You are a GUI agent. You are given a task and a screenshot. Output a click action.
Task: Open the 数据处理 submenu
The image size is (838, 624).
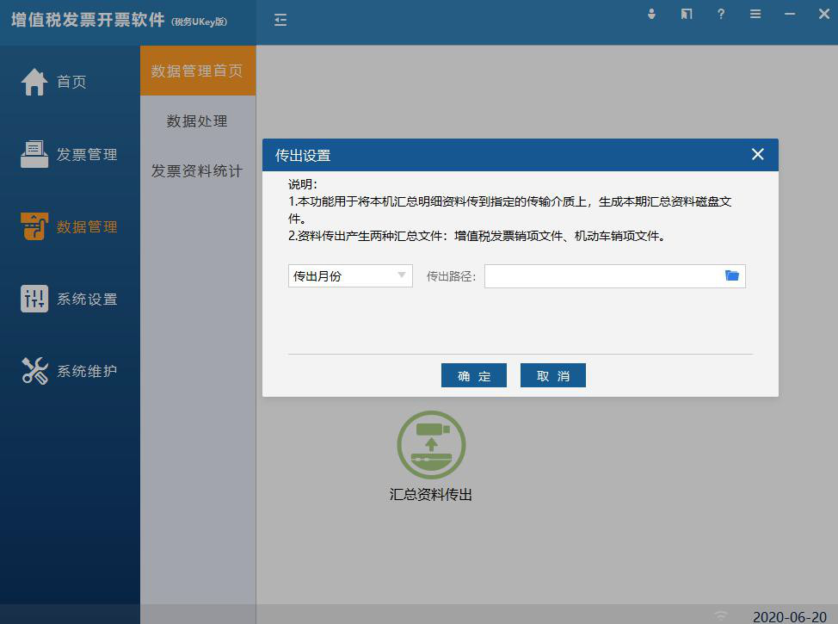click(x=197, y=120)
